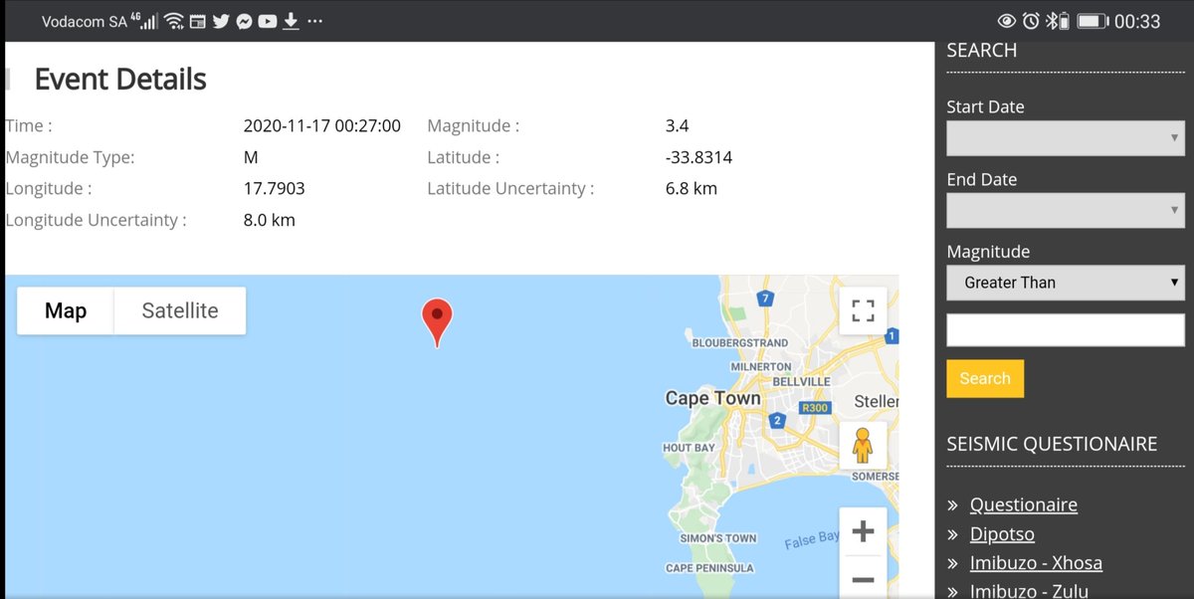
Task: Click the Cape Town label on map
Action: (712, 398)
